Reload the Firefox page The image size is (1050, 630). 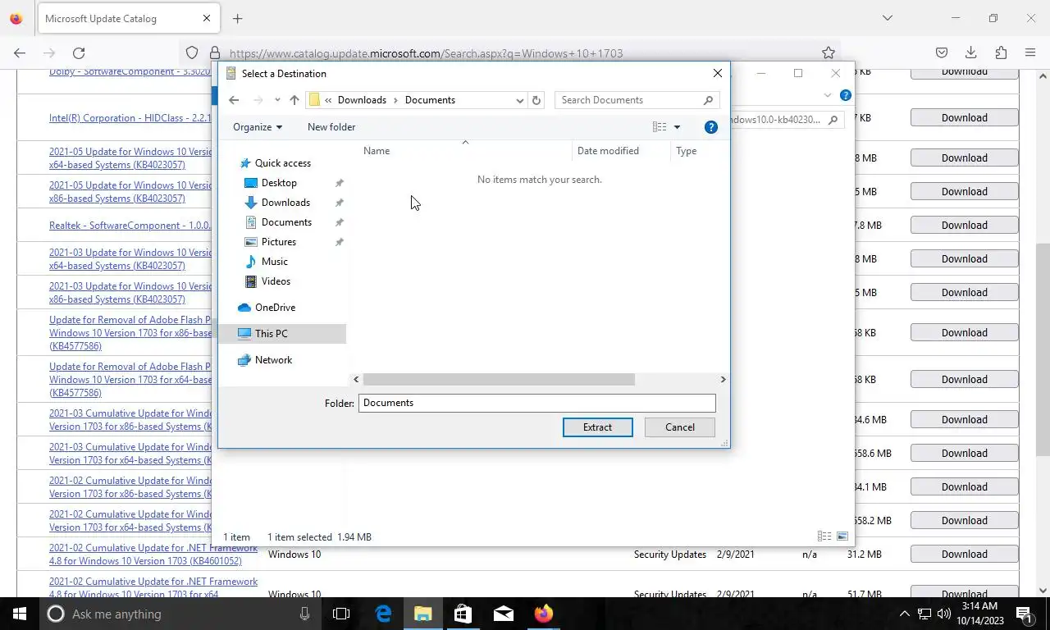coord(79,53)
